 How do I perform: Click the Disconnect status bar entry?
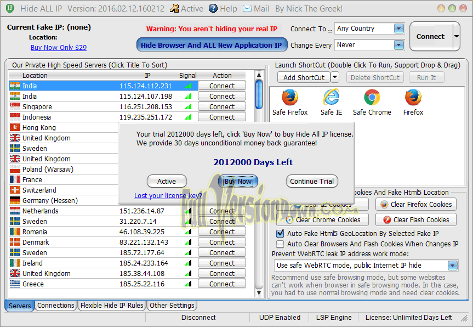(198, 317)
